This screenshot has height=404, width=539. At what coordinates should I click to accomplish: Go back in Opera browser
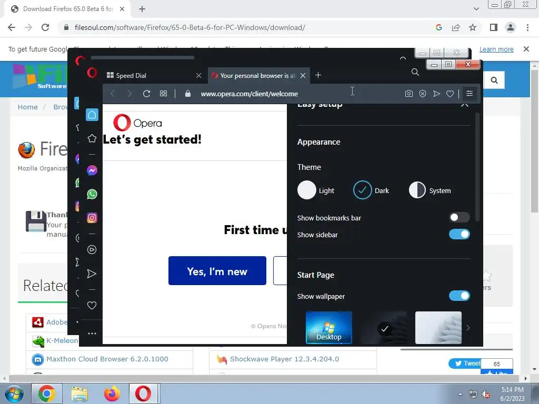click(113, 94)
